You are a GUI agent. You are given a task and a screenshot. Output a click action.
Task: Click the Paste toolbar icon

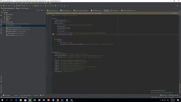coord(19,6)
